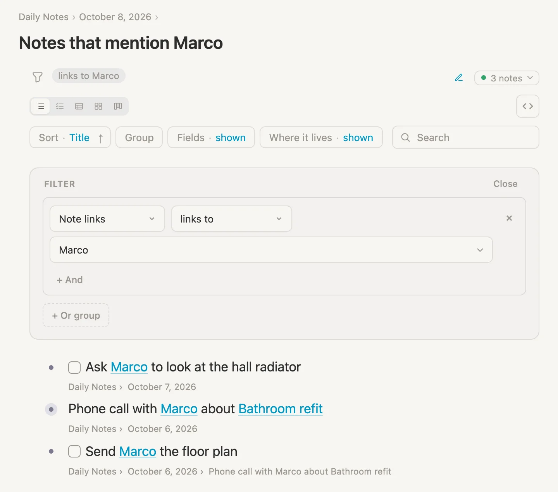
Task: Switch to the checklist view icon
Action: click(x=60, y=106)
